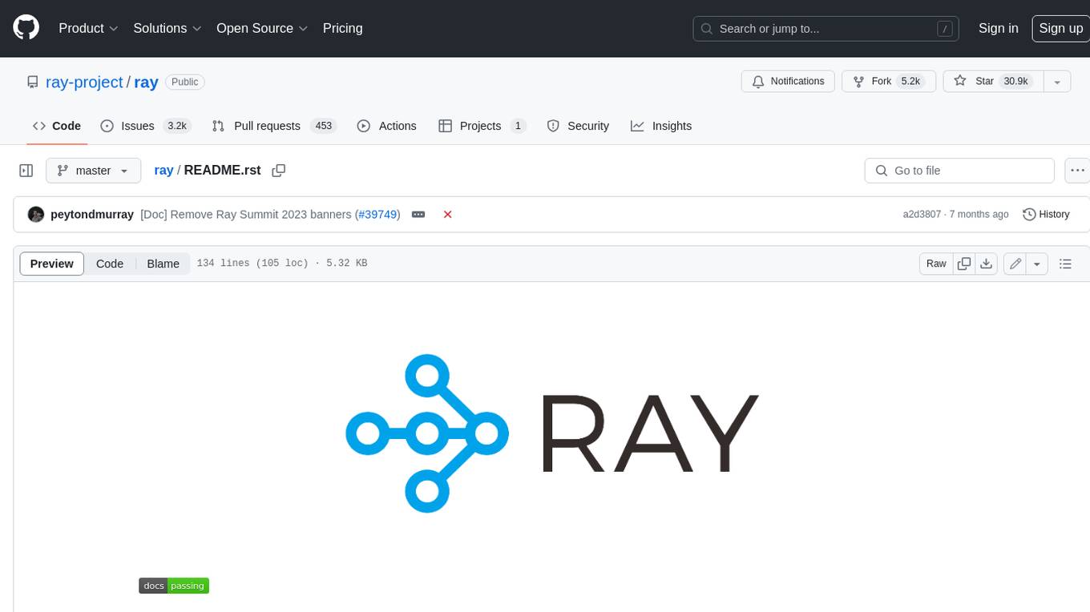Image resolution: width=1090 pixels, height=612 pixels.
Task: Switch to the Insights tab
Action: (x=661, y=126)
